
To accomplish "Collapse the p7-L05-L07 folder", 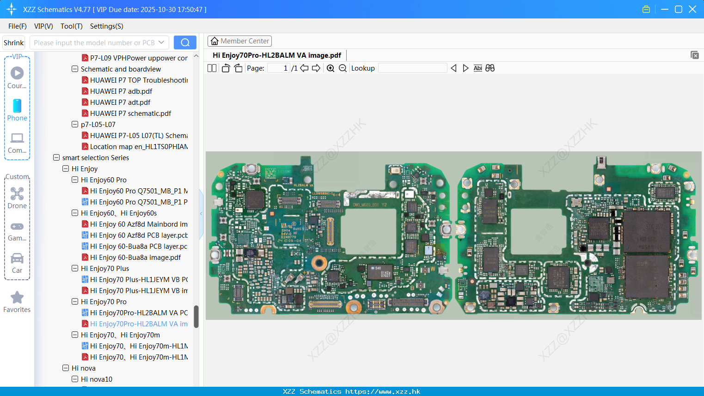I will tap(75, 125).
